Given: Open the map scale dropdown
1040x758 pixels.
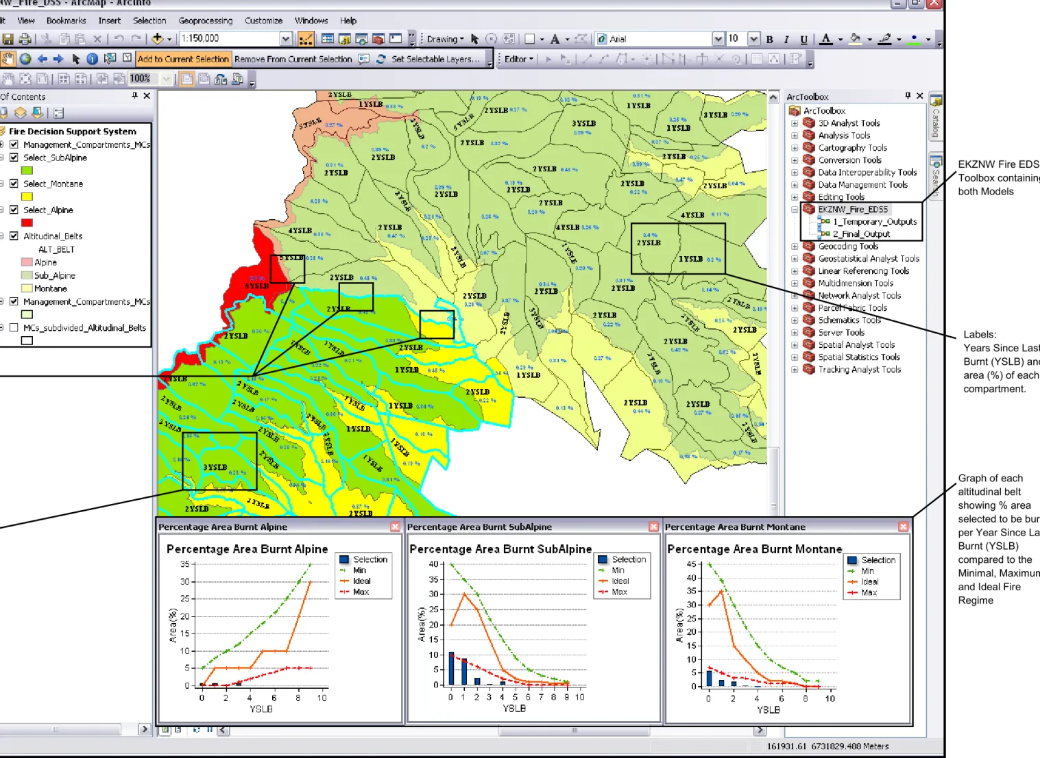Looking at the screenshot, I should (x=286, y=39).
